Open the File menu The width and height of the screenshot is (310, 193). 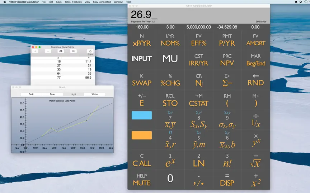tap(44, 2)
